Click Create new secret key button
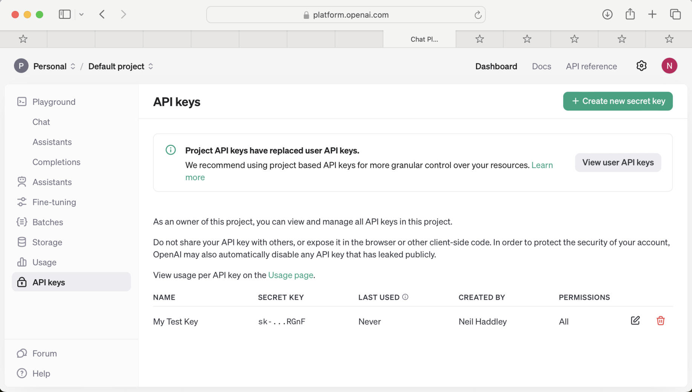Screen dimensions: 692x392 click(x=618, y=101)
